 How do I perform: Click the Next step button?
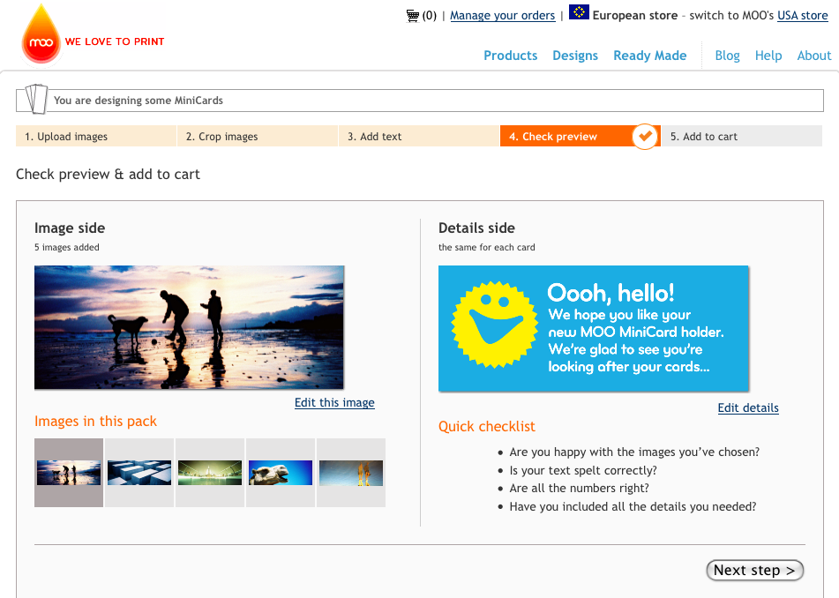(755, 571)
